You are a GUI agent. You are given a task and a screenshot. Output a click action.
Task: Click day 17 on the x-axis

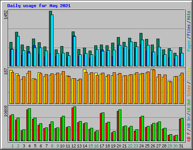click(x=102, y=146)
